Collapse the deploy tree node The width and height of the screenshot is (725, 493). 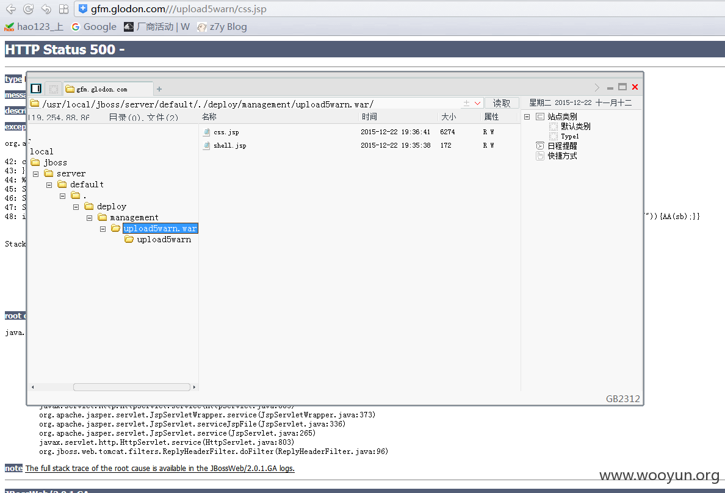tap(76, 207)
